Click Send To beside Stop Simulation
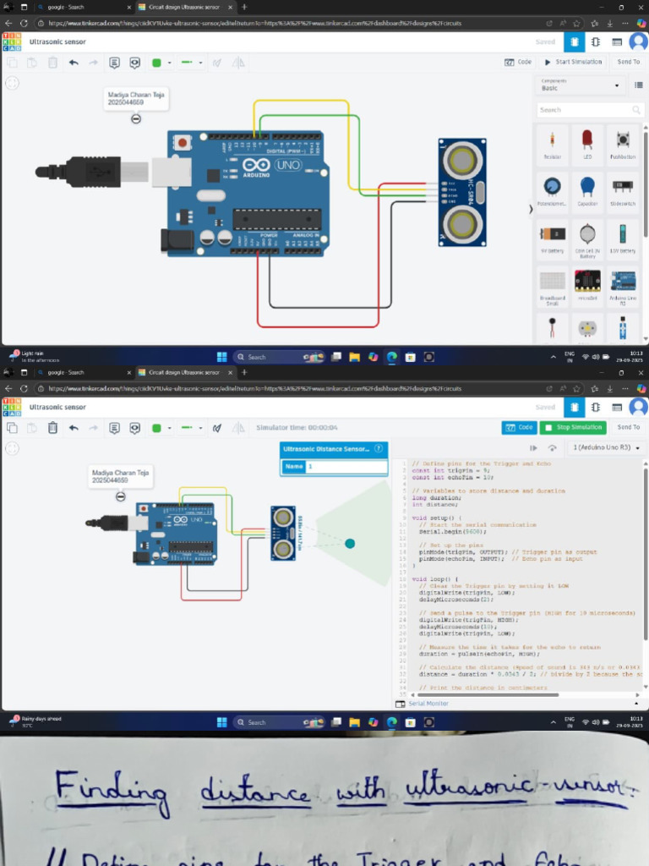Image resolution: width=649 pixels, height=866 pixels. point(628,427)
